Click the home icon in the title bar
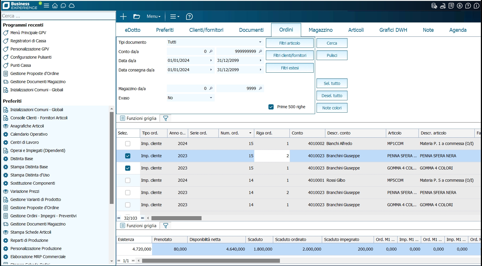 55,6
